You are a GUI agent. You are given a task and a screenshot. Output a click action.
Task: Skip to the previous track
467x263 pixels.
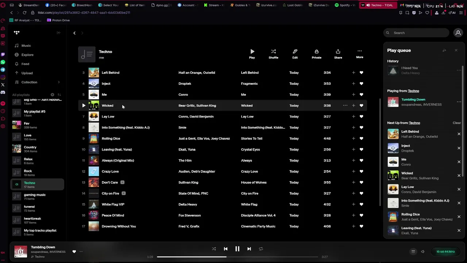[225, 249]
